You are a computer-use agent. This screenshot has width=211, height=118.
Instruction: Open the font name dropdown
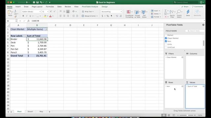pos(40,12)
